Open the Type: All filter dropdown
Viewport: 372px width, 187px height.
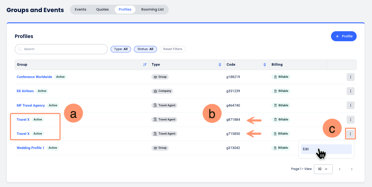coord(121,49)
